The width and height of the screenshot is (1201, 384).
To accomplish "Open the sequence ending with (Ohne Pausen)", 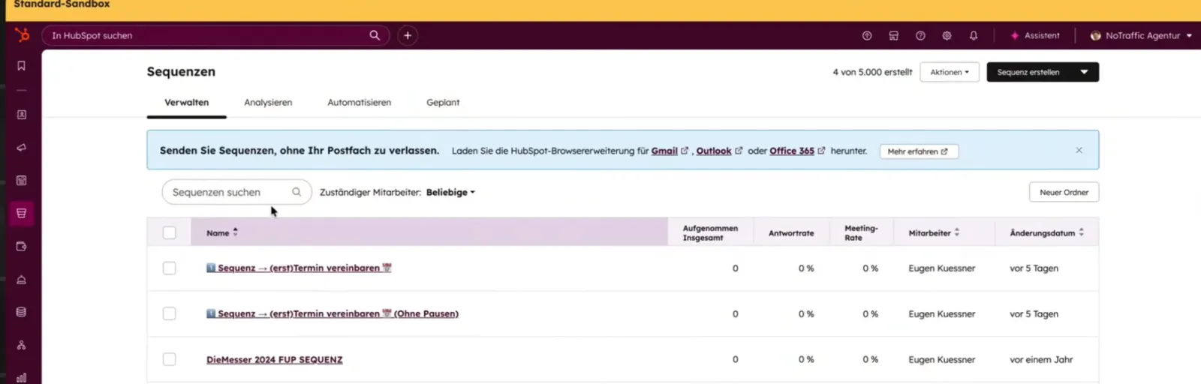I will point(333,313).
